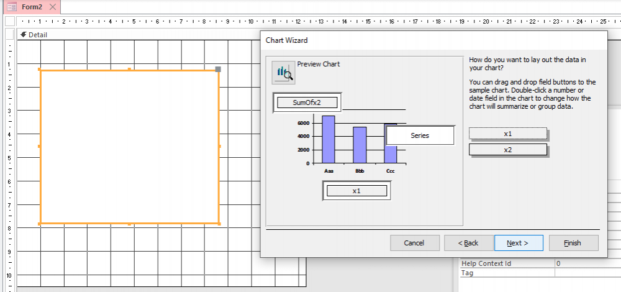
Task: Select the x1 axis field below chart
Action: click(356, 191)
